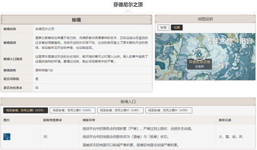Image resolution: width=257 pixels, height=150 pixels.
Task: Click the 雪葬之都·旧宫 map label
Action: 229,41
